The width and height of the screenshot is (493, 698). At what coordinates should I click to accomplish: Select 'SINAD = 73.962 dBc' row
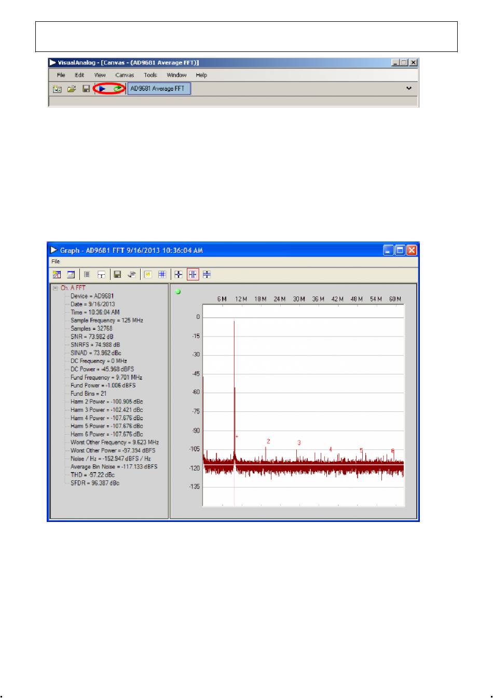pos(96,353)
